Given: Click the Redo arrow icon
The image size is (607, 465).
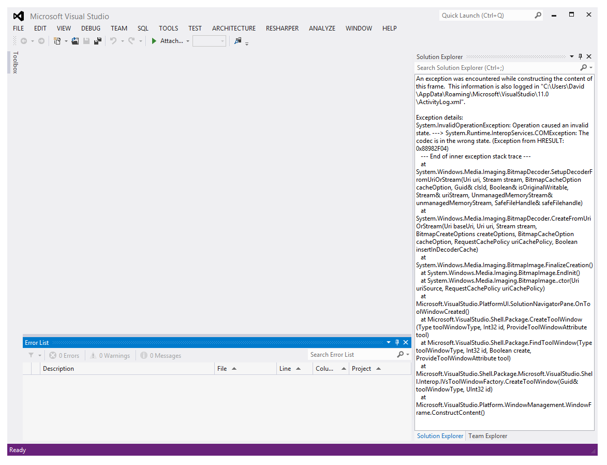Looking at the screenshot, I should (131, 41).
